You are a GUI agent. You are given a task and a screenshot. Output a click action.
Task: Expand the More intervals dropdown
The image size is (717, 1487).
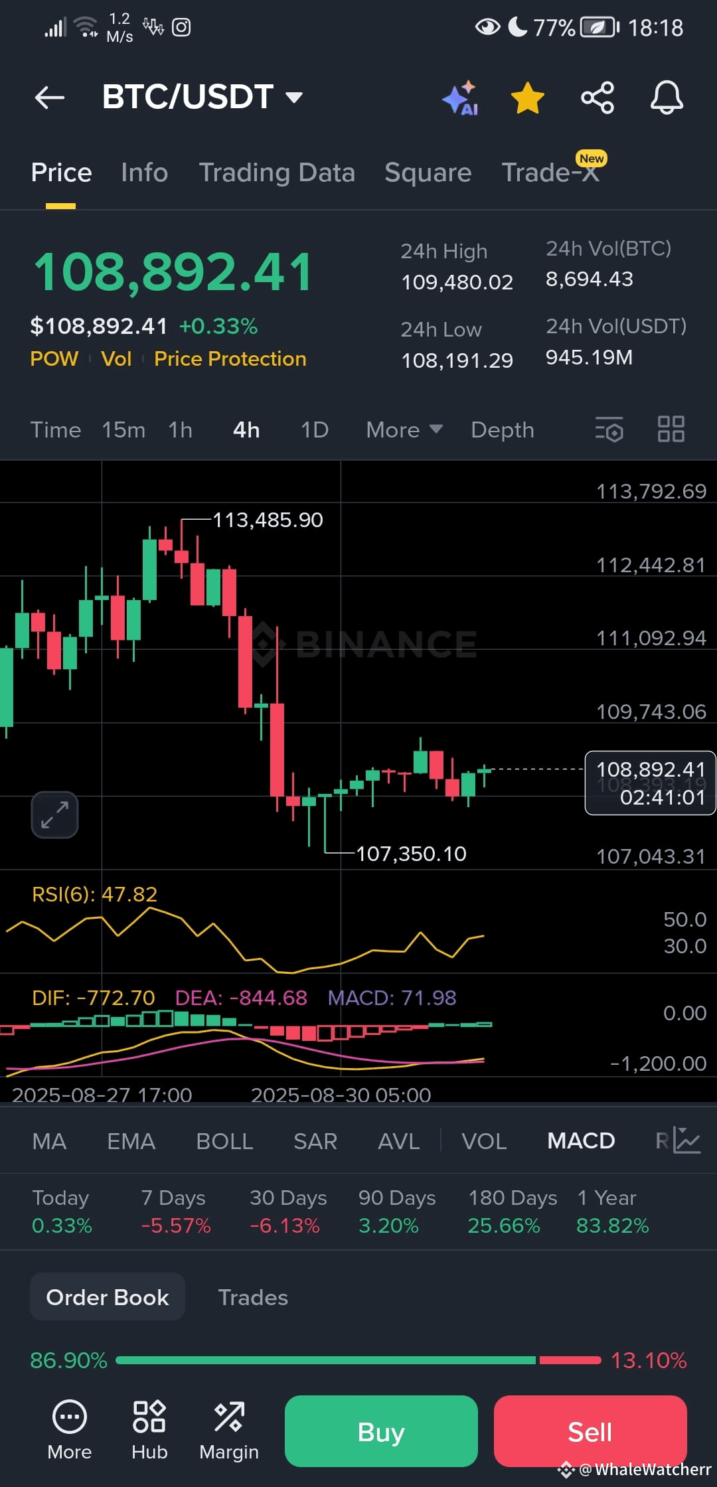click(x=404, y=430)
